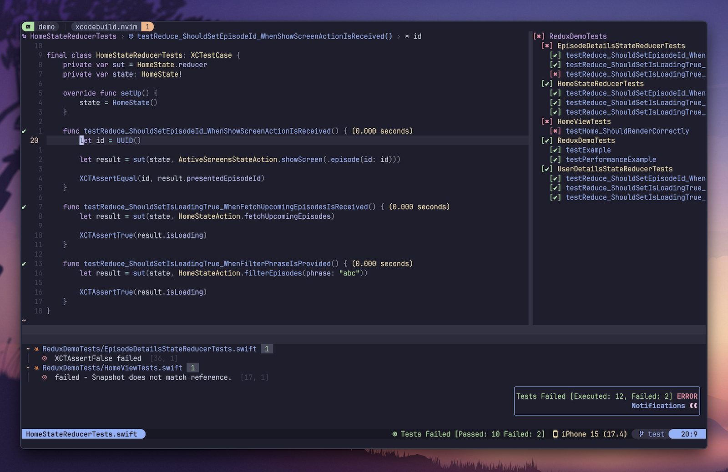Click the gear icon before Tests Failed status
728x472 pixels.
tap(394, 434)
